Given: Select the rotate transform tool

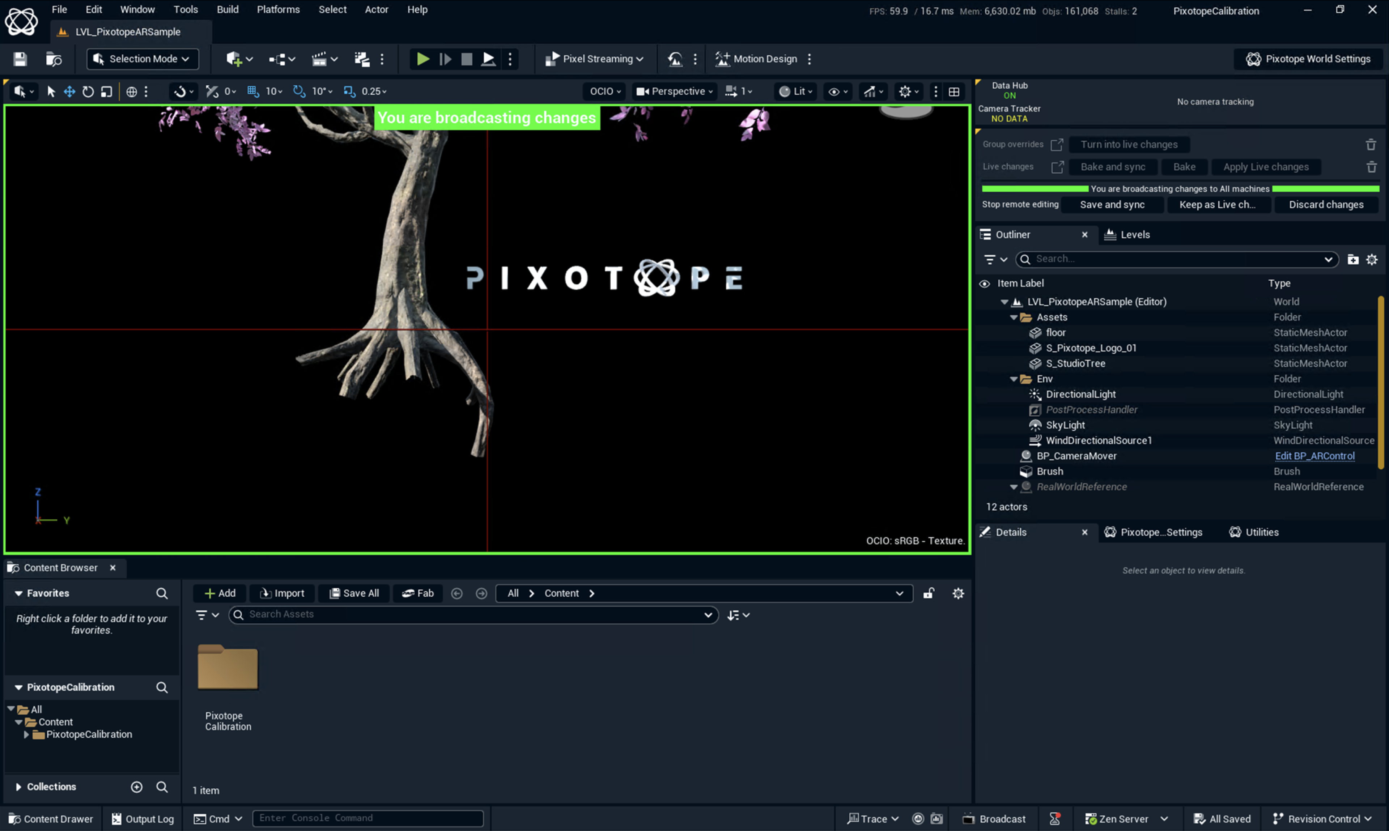Looking at the screenshot, I should (x=88, y=91).
